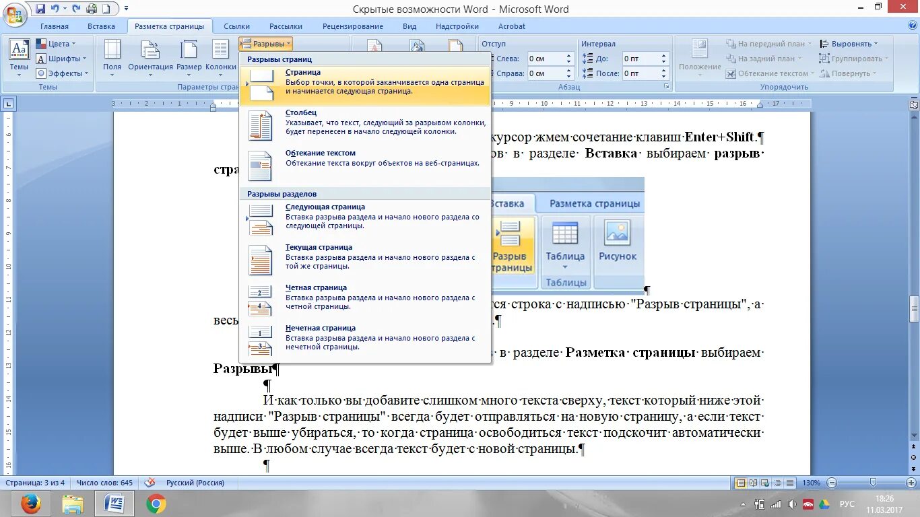
Task: Open theme Цвета (Colors) dropdown
Action: (57, 44)
